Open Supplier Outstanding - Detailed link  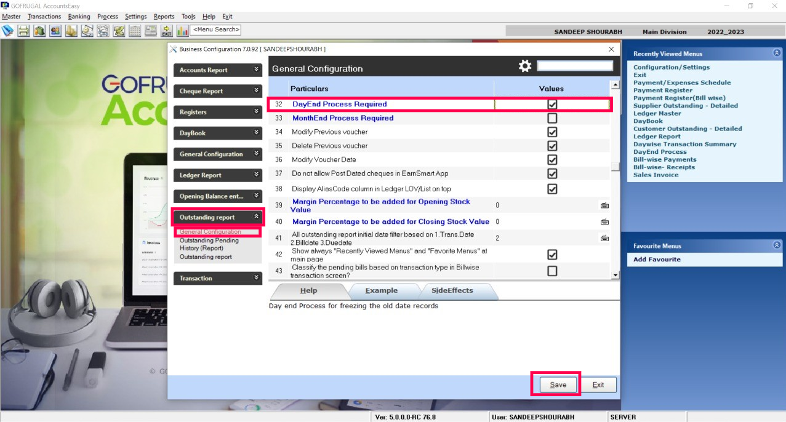[686, 106]
